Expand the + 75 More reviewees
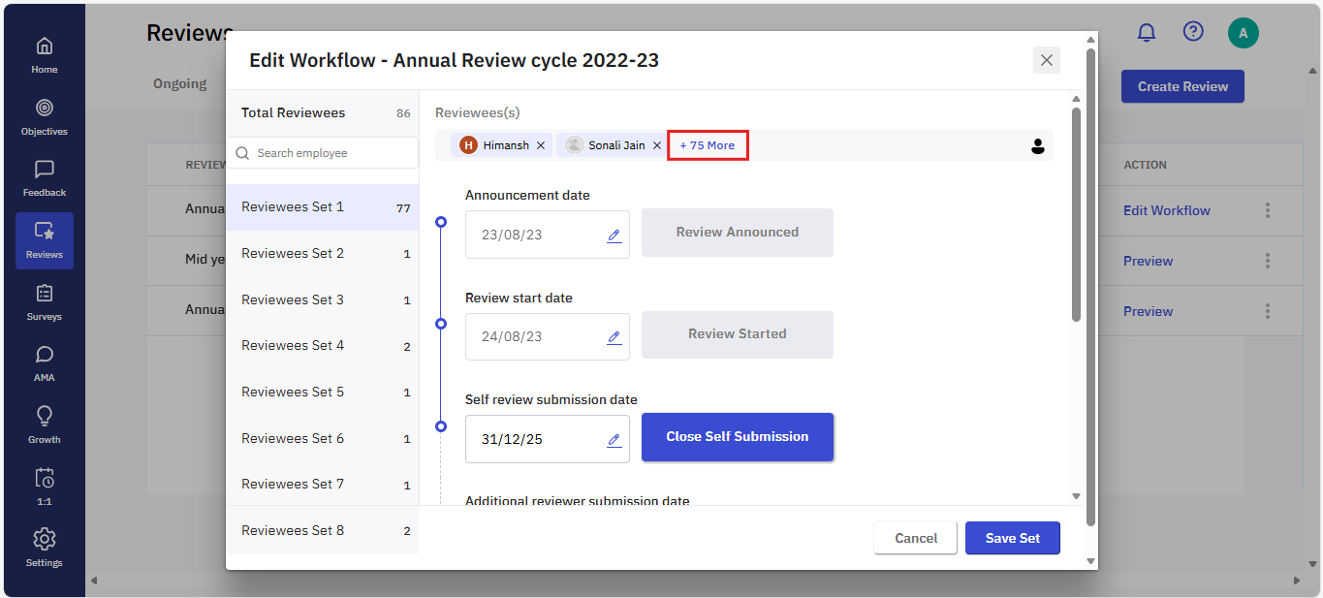Screen dimensions: 1323x598 (707, 145)
